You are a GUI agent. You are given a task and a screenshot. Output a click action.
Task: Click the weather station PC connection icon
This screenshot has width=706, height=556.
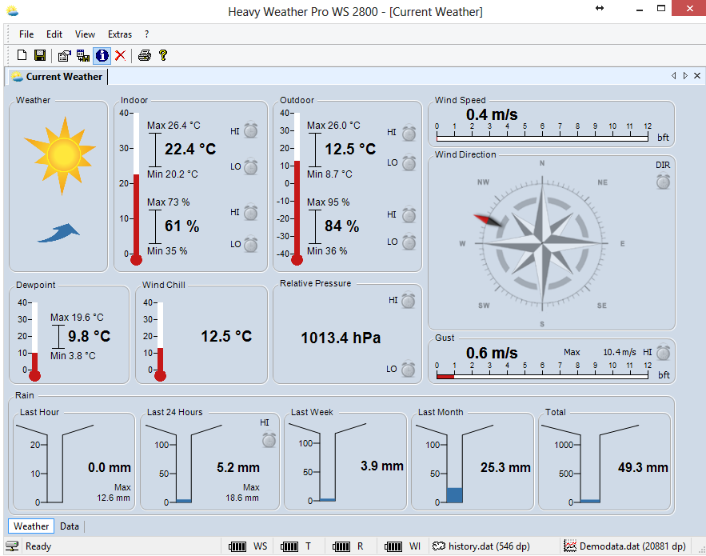point(83,55)
